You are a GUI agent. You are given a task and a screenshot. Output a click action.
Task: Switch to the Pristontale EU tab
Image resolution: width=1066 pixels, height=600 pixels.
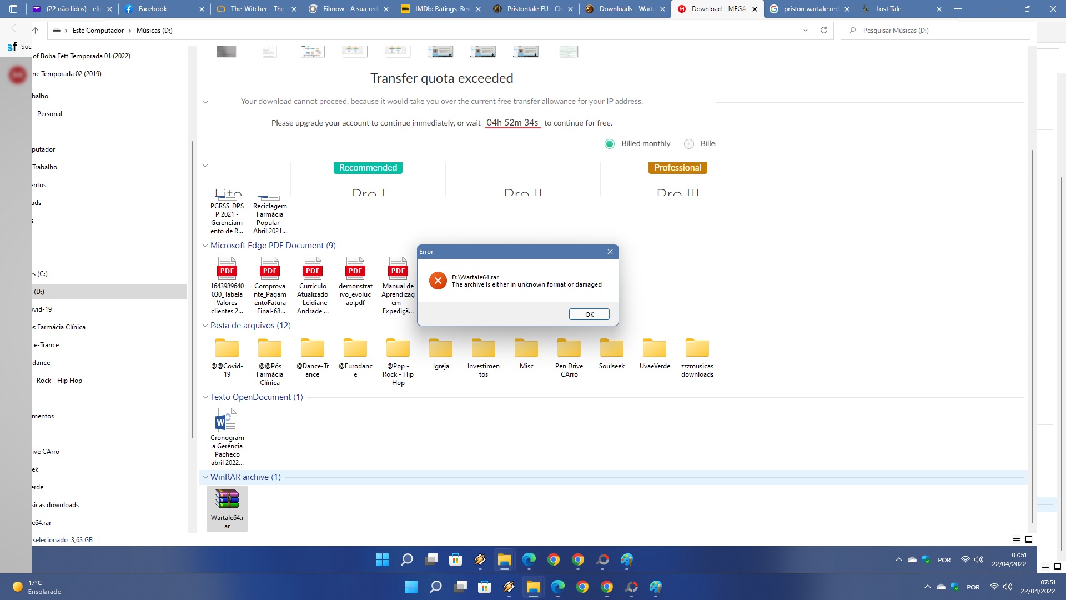tap(534, 9)
